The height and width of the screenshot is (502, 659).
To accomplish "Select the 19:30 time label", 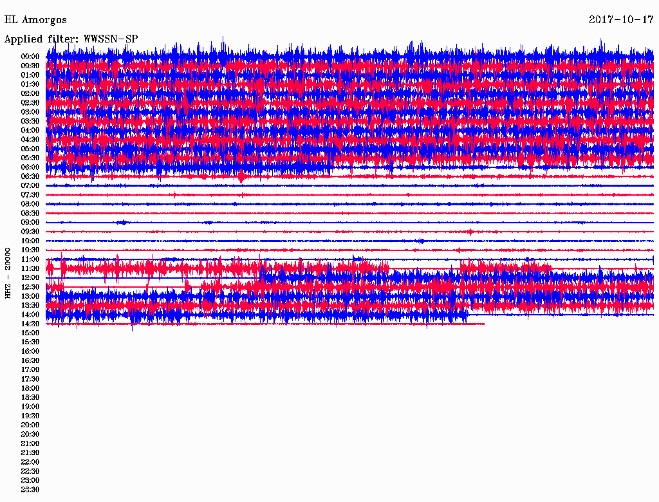I will coord(30,416).
